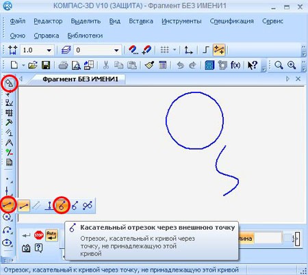Open the Инструменты menu
Screen dimensions: 308x275
(181, 21)
